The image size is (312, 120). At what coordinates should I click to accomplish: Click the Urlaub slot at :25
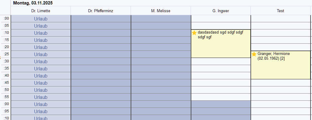point(41,54)
